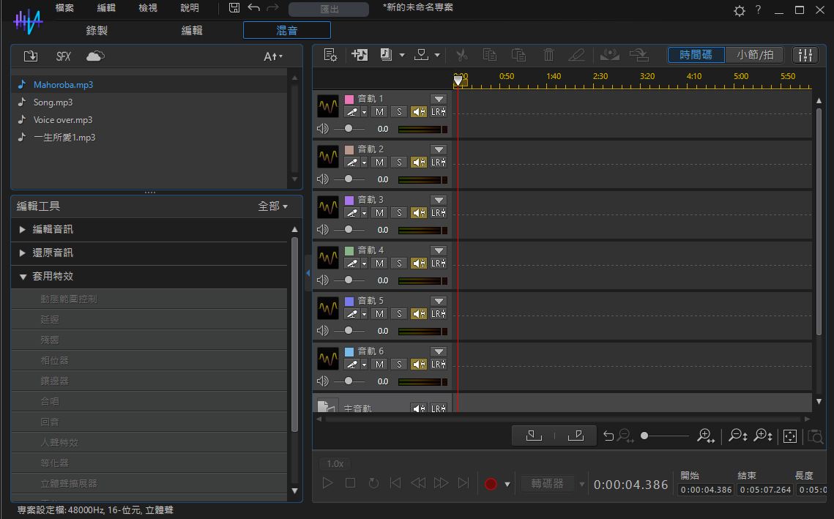Zoom in vertically on the tracks

763,436
